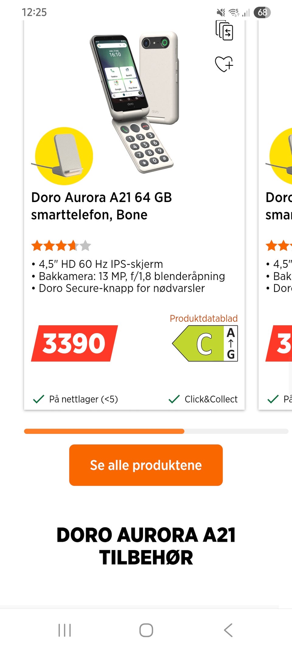Open the energy class C label
The image size is (292, 650).
[x=205, y=343]
